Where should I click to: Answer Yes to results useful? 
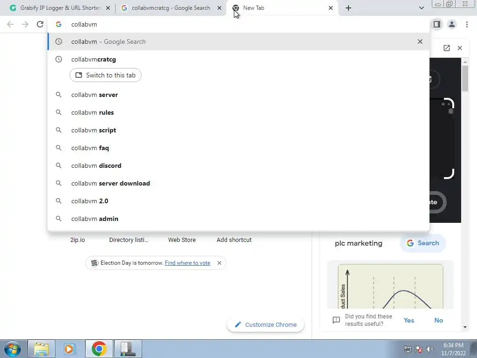(x=409, y=320)
